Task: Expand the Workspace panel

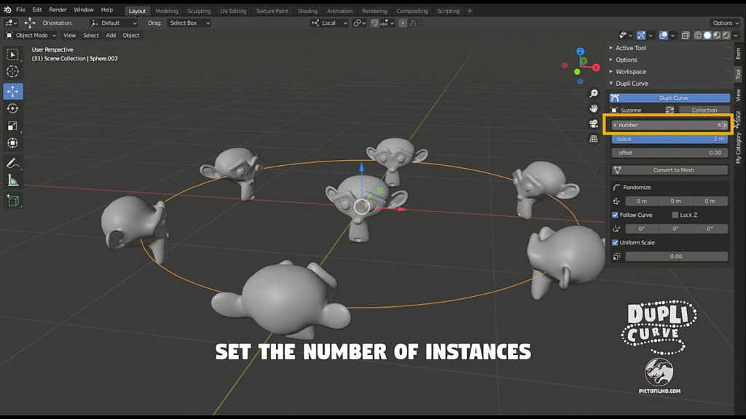Action: pyautogui.click(x=630, y=72)
